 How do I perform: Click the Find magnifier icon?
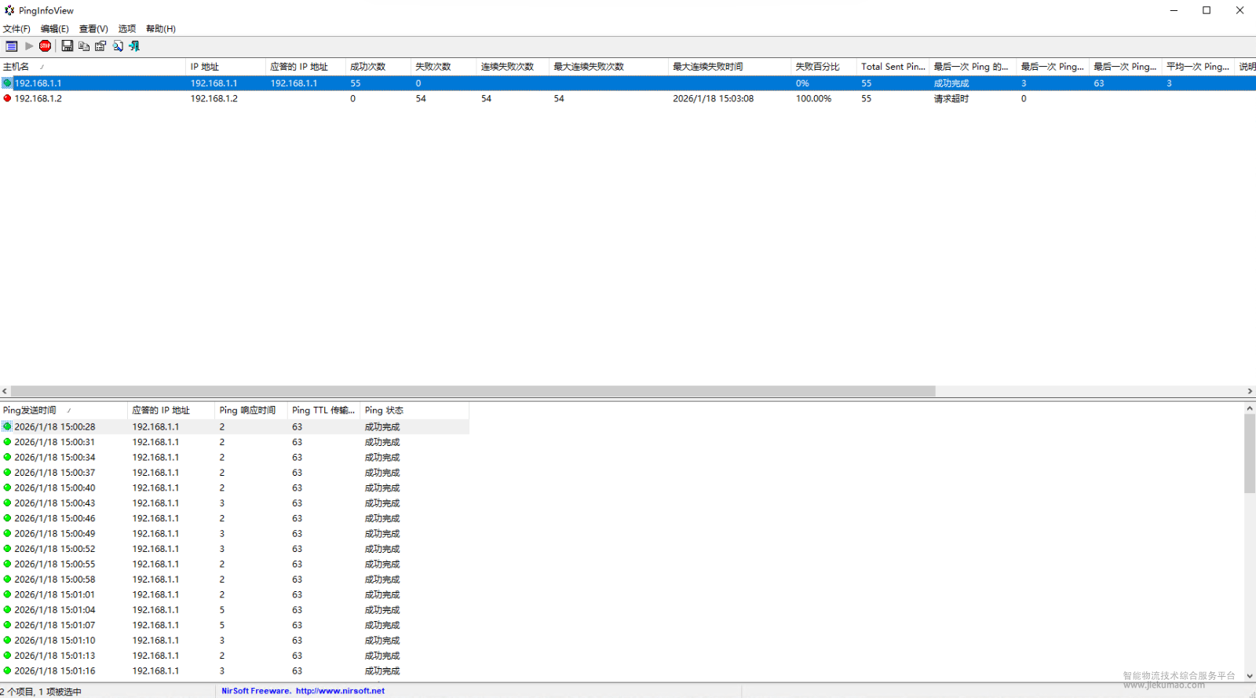pyautogui.click(x=118, y=46)
